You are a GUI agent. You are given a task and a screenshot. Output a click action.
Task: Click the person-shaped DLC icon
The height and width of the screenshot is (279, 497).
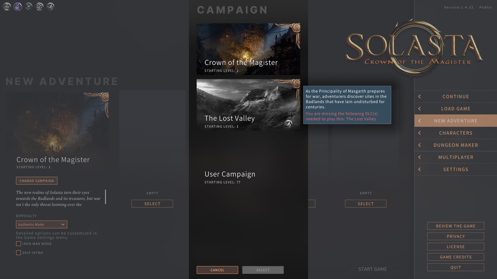pyautogui.click(x=7, y=7)
